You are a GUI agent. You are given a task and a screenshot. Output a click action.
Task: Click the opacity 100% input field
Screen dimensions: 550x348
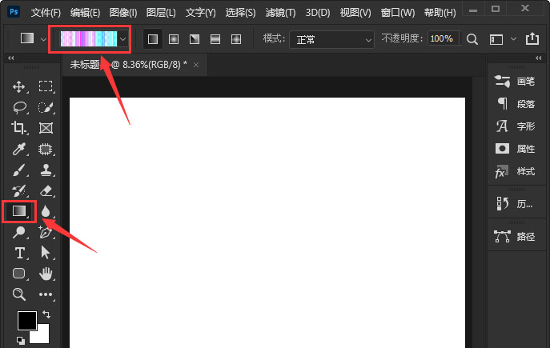443,38
